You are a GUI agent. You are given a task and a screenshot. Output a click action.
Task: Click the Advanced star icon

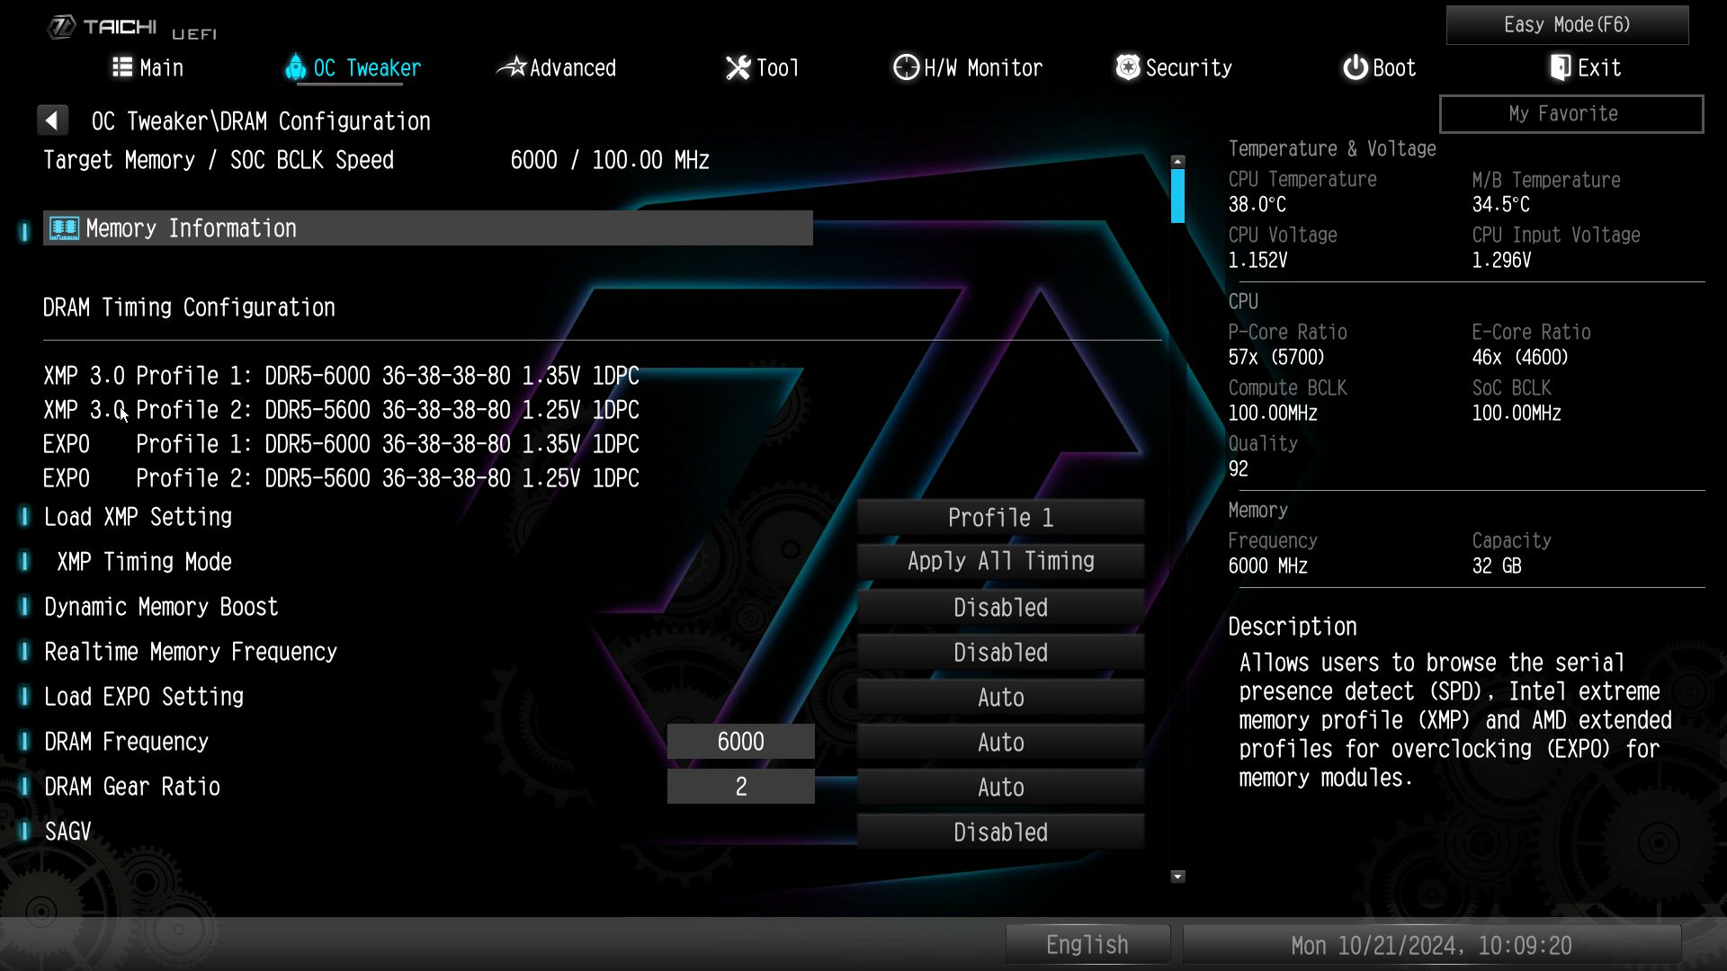coord(513,67)
